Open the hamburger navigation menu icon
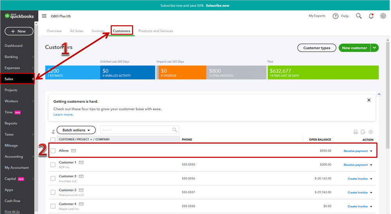Image resolution: width=391 pixels, height=214 pixels. [x=44, y=16]
